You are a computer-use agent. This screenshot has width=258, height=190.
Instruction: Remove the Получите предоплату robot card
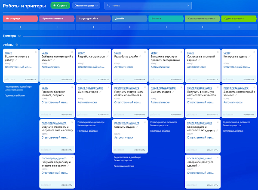point(72,158)
